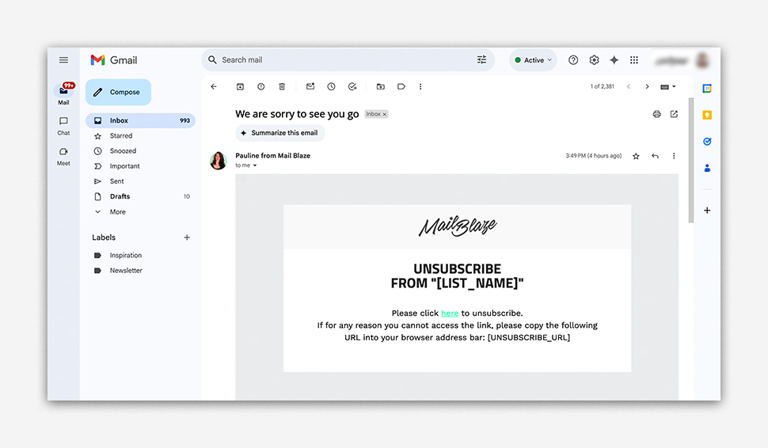Print this email
This screenshot has height=448, width=768.
pos(657,114)
